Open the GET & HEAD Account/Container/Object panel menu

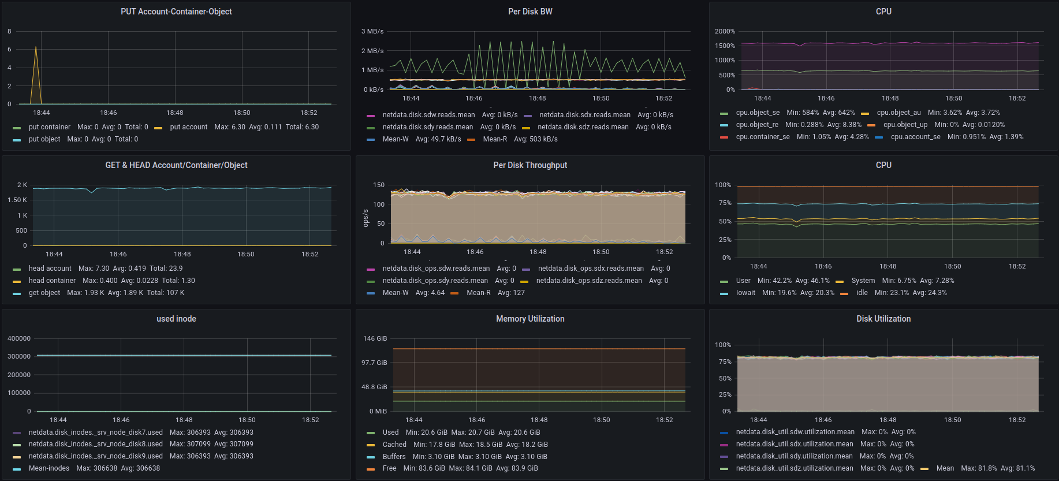click(x=176, y=165)
